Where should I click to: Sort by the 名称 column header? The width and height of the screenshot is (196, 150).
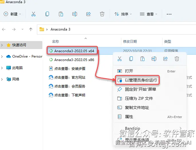pyautogui.click(x=56, y=41)
